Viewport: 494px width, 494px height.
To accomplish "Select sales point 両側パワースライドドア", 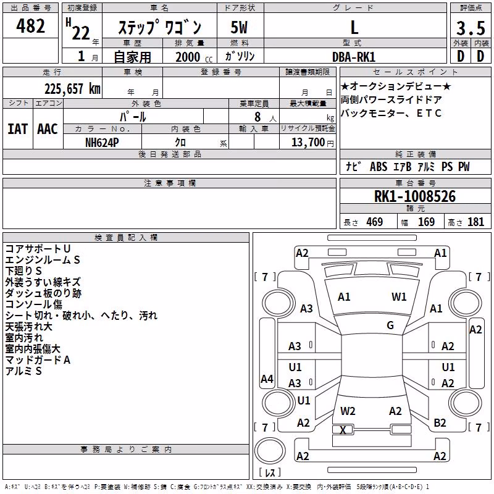I will pos(391,99).
